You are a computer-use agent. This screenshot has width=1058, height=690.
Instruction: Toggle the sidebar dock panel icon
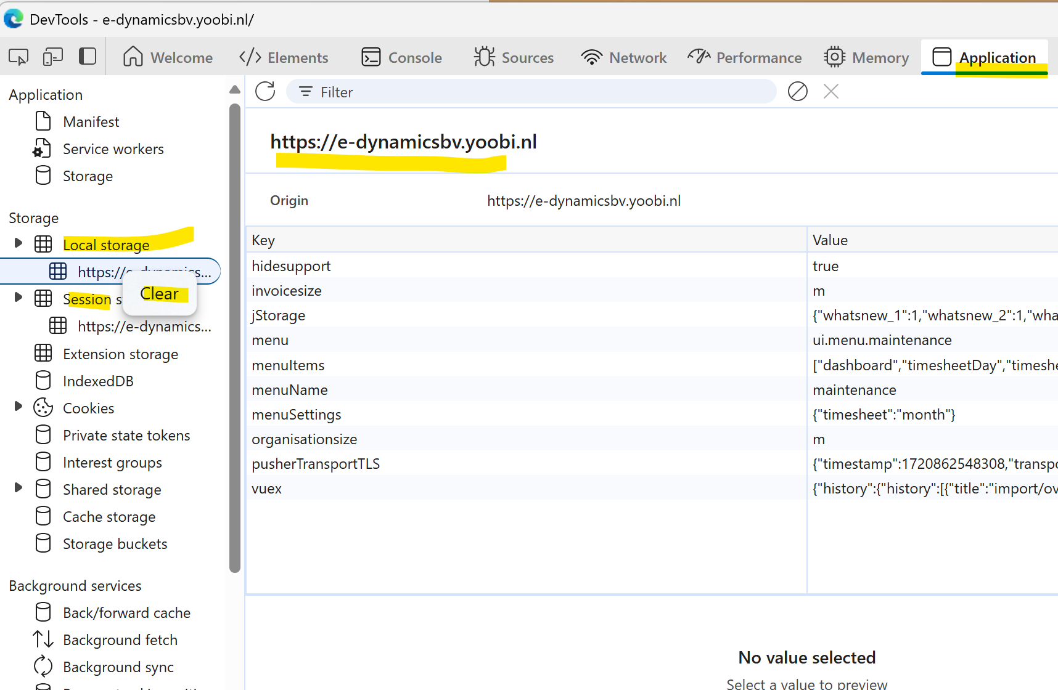pos(88,57)
